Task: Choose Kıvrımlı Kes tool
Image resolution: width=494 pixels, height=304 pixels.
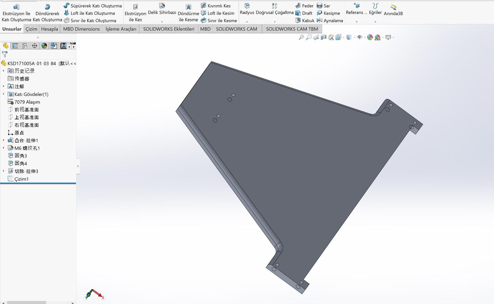Action: tap(216, 6)
